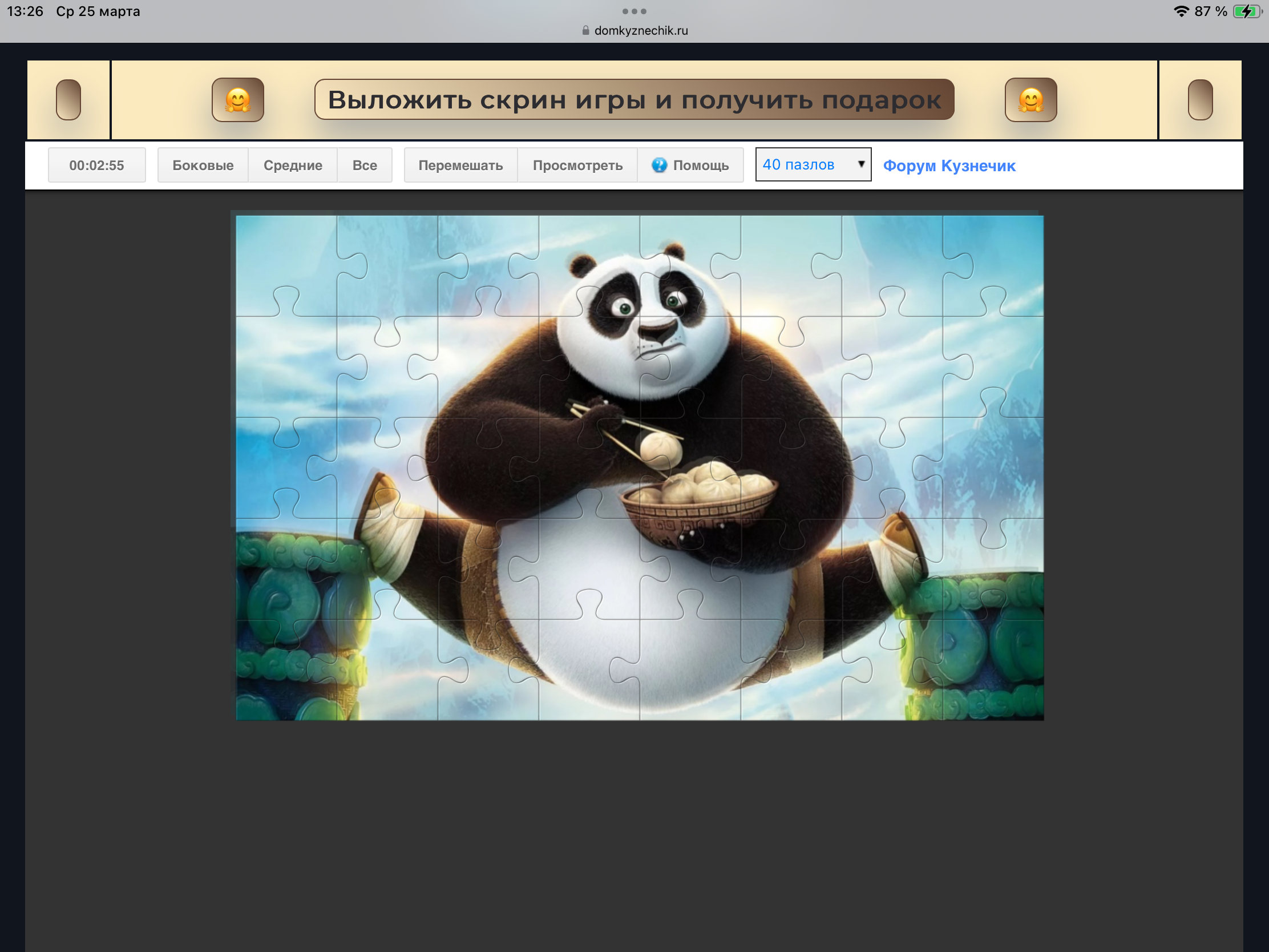The width and height of the screenshot is (1269, 952).
Task: Tap the three dots at screen top
Action: (634, 11)
